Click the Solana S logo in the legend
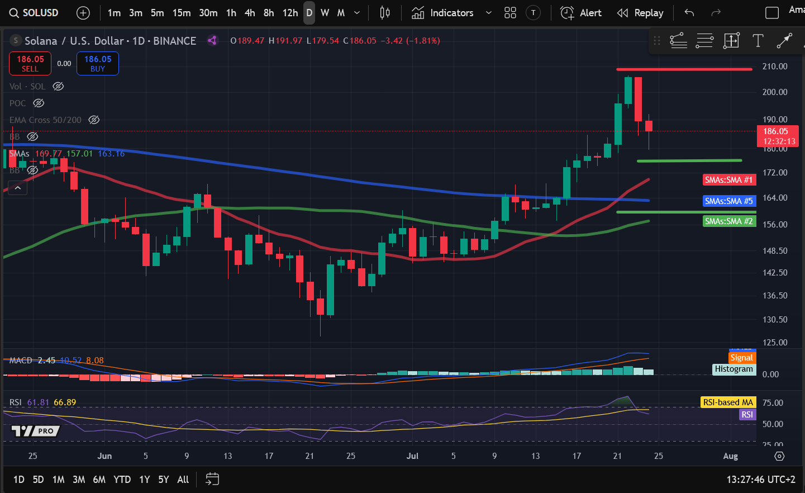The width and height of the screenshot is (805, 493). tap(16, 40)
